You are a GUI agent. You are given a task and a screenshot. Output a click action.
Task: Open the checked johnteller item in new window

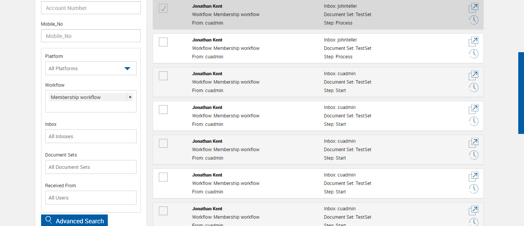[473, 8]
